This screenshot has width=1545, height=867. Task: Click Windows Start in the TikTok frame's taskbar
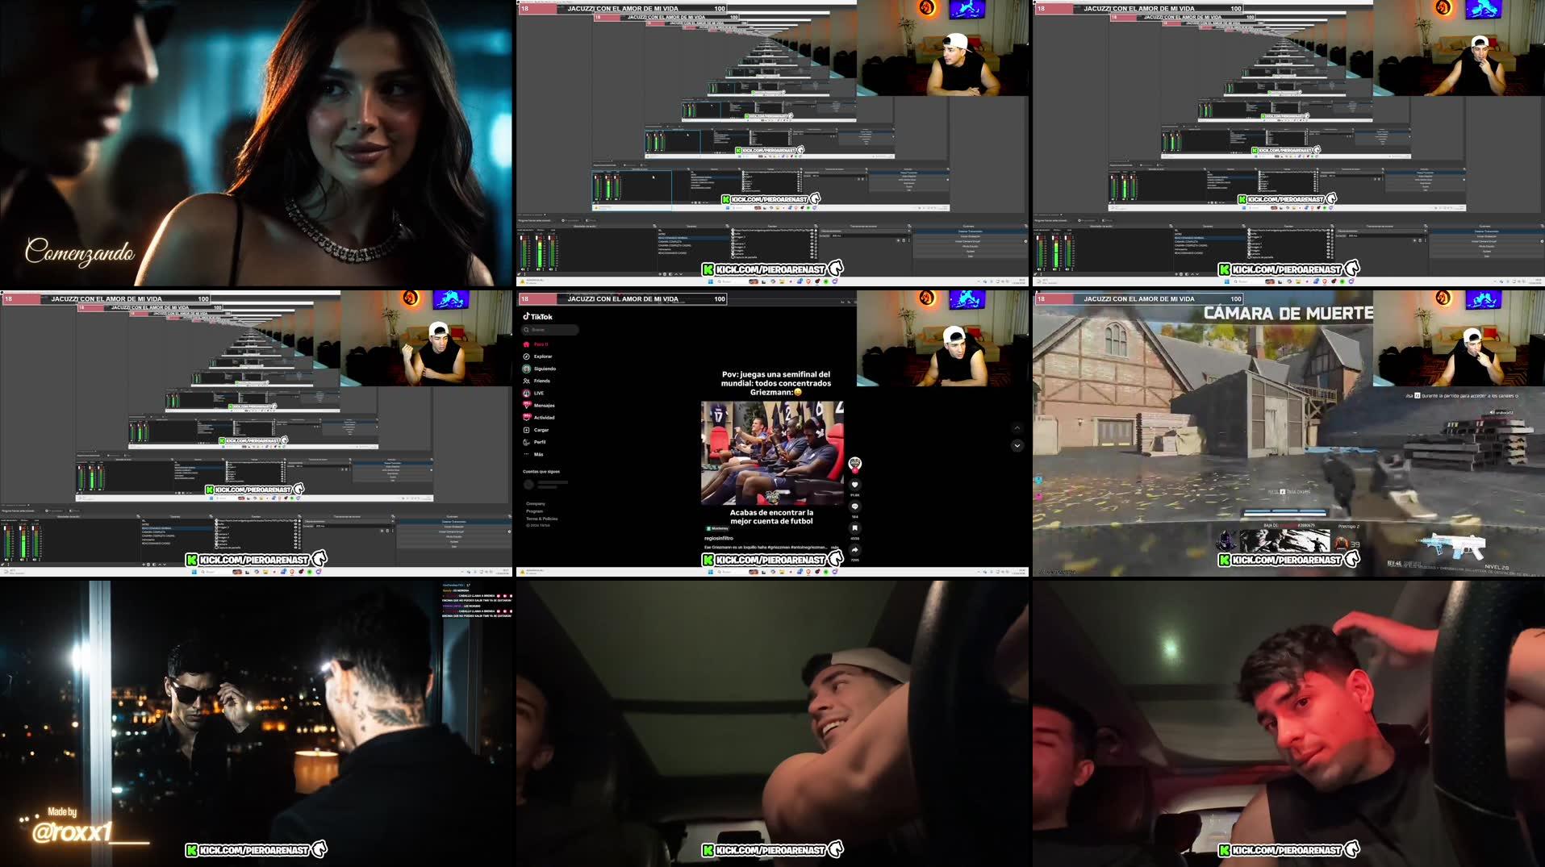[711, 571]
